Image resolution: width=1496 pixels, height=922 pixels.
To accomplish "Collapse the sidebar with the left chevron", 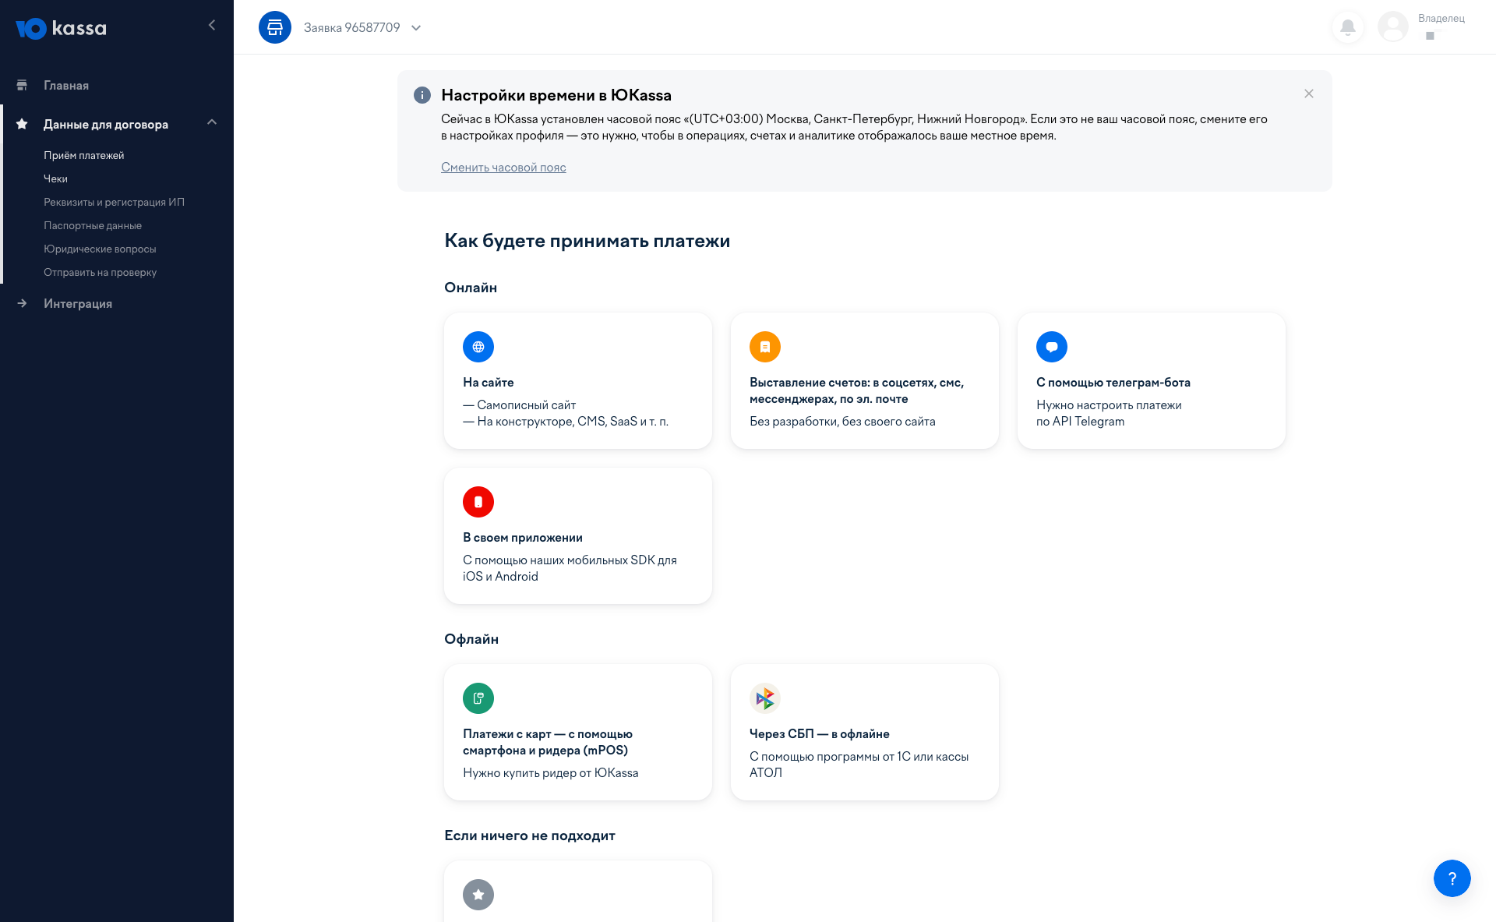I will [x=212, y=26].
